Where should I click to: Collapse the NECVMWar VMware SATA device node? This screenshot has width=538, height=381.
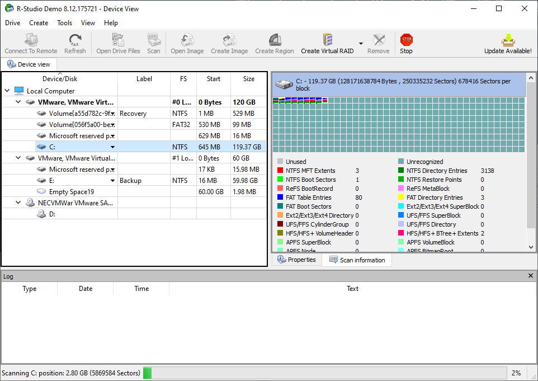(x=18, y=203)
